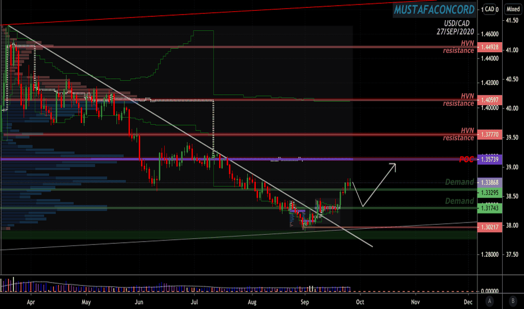Click the 1.33868 current price label
The width and height of the screenshot is (524, 309).
coord(490,183)
